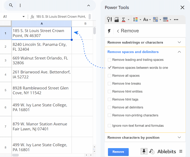190x157 pixels.
Task: Click the scroll left arrow at bottom
Action: coord(86,155)
